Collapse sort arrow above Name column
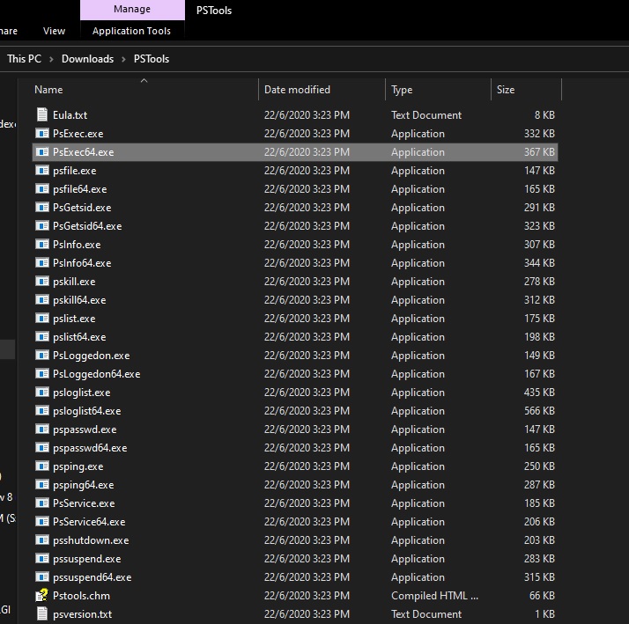 click(144, 81)
